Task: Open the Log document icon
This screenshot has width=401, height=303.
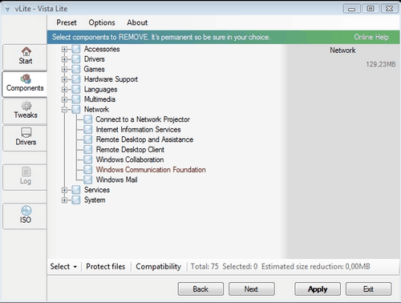Action: coord(26,172)
